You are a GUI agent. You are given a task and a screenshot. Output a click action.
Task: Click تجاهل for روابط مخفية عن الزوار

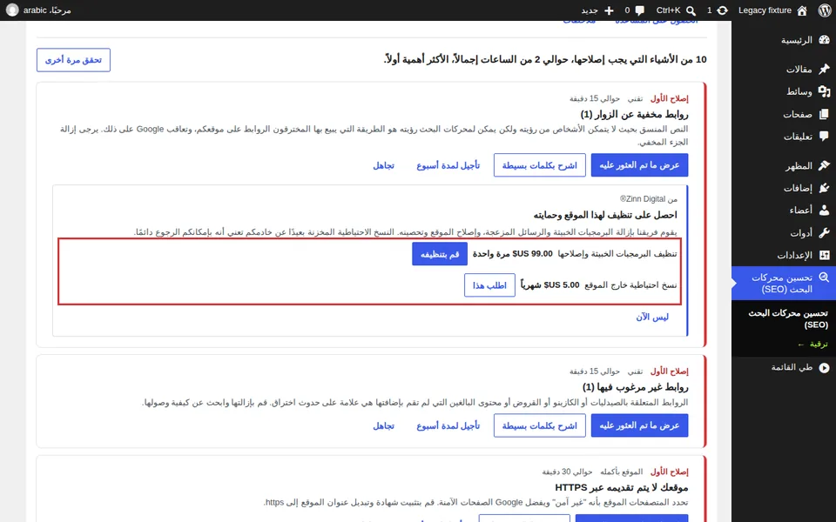(x=383, y=165)
